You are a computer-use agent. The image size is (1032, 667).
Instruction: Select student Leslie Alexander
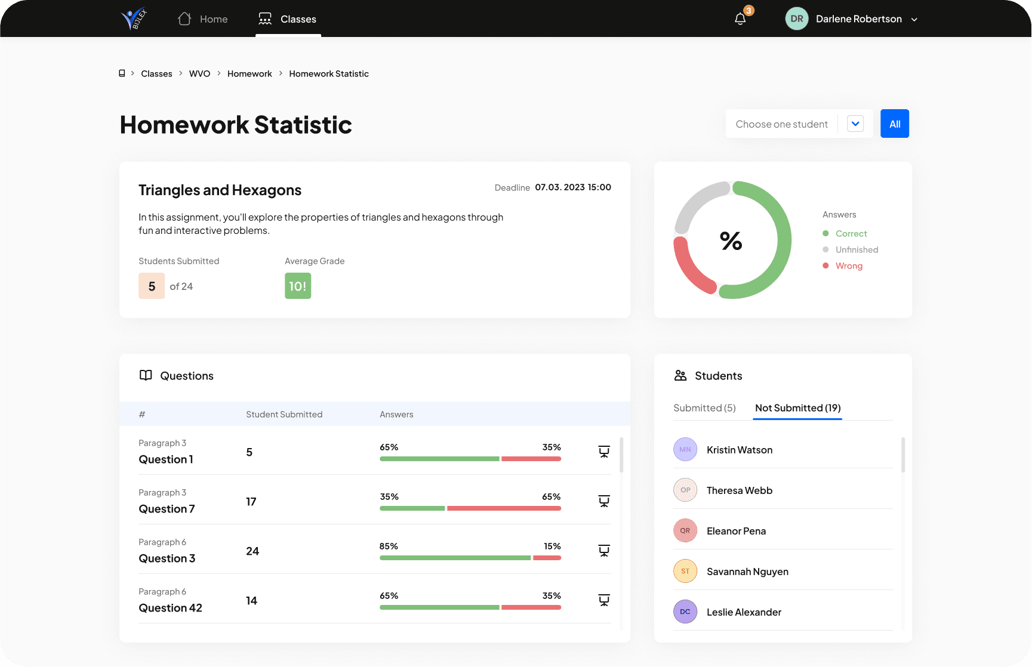[744, 612]
